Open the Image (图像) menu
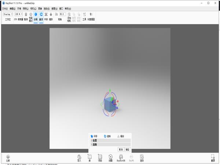This screenshot has width=220, height=165. tap(40, 8)
